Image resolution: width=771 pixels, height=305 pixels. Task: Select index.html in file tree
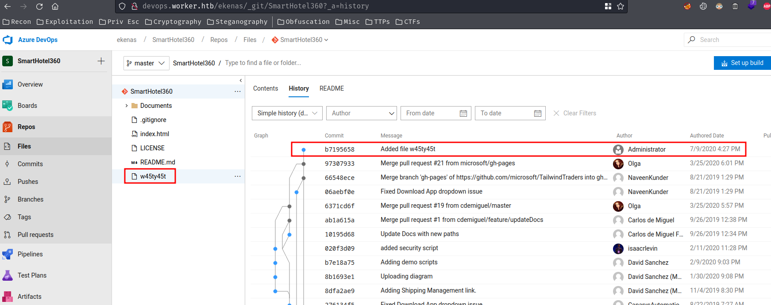coord(154,134)
